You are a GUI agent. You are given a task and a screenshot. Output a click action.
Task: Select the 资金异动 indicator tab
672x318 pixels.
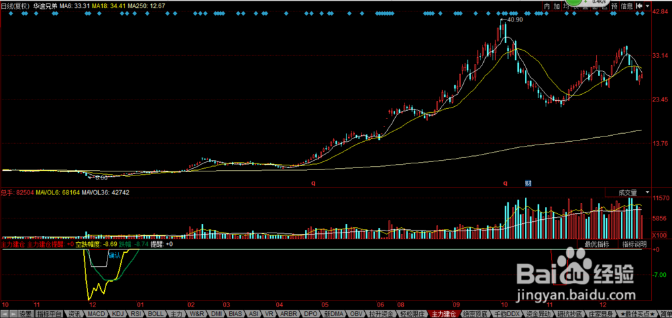[x=538, y=314]
